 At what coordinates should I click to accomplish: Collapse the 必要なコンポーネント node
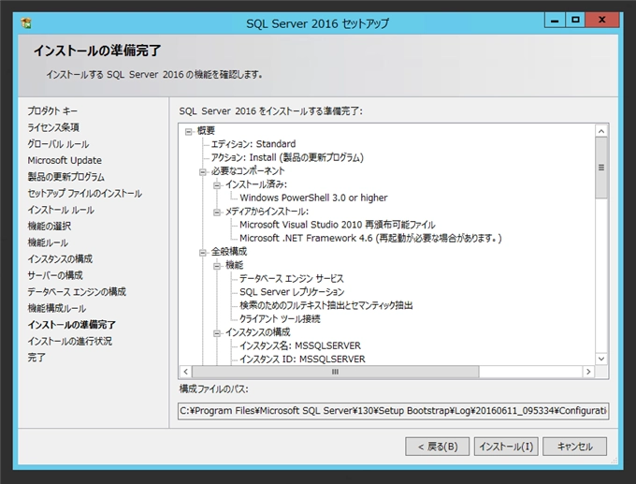202,172
